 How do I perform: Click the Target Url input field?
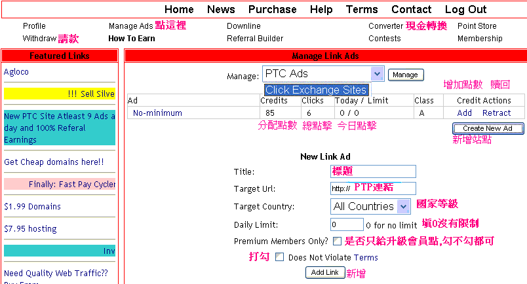click(373, 188)
